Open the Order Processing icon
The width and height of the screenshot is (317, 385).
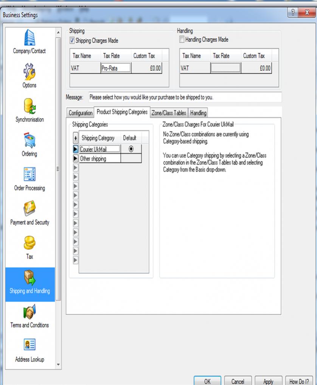[29, 175]
